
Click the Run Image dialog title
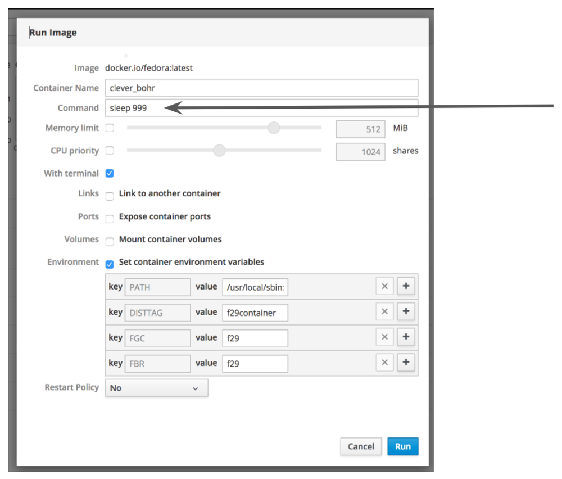point(53,33)
